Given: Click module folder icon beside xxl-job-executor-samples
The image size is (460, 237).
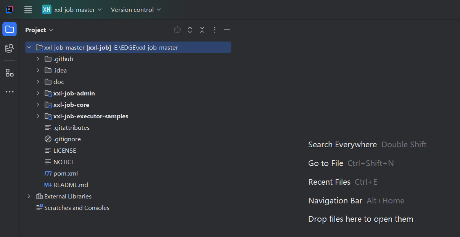Looking at the screenshot, I should [48, 116].
